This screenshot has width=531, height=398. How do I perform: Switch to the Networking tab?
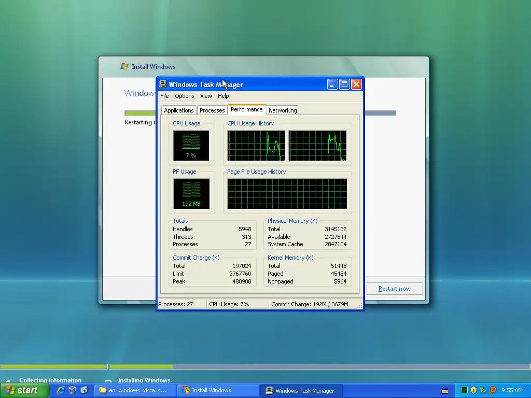[283, 110]
